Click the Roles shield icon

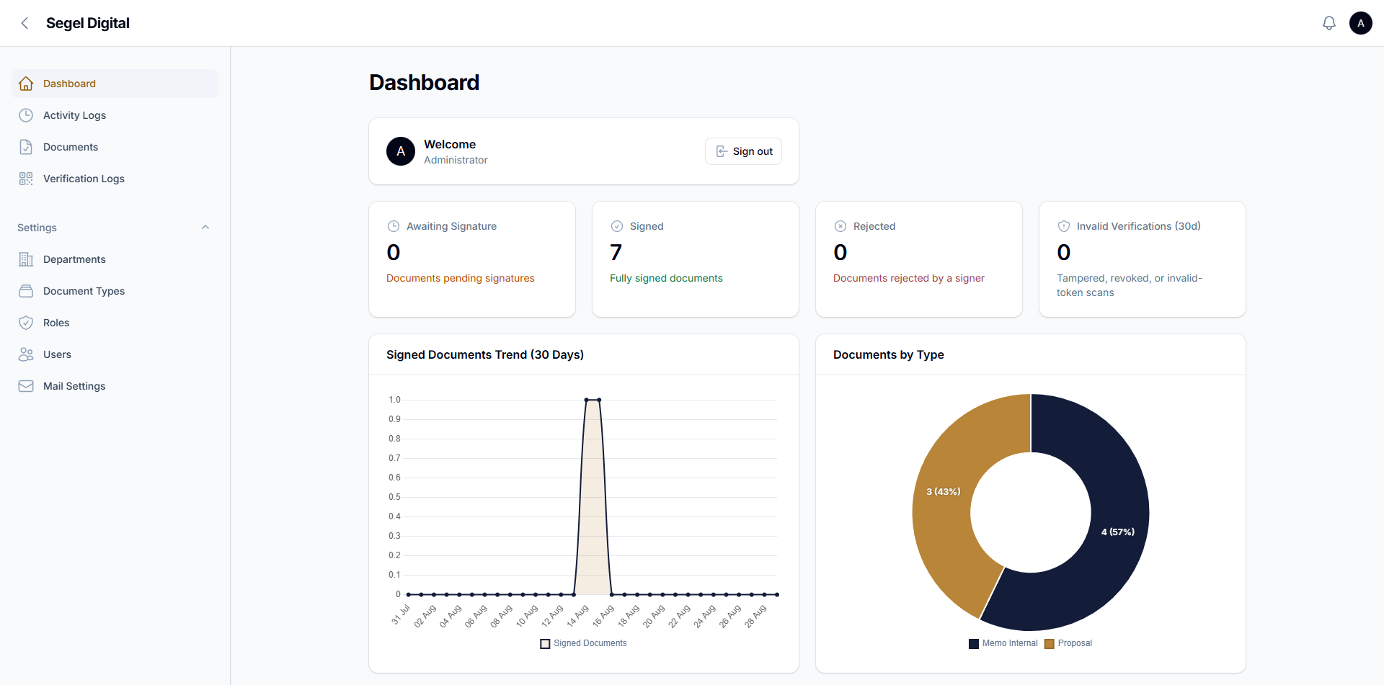click(x=26, y=323)
